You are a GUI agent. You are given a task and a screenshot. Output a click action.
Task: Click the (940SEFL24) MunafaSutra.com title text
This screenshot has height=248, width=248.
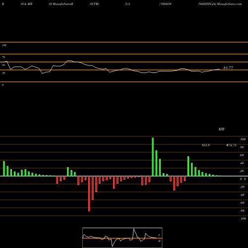(x=220, y=4)
